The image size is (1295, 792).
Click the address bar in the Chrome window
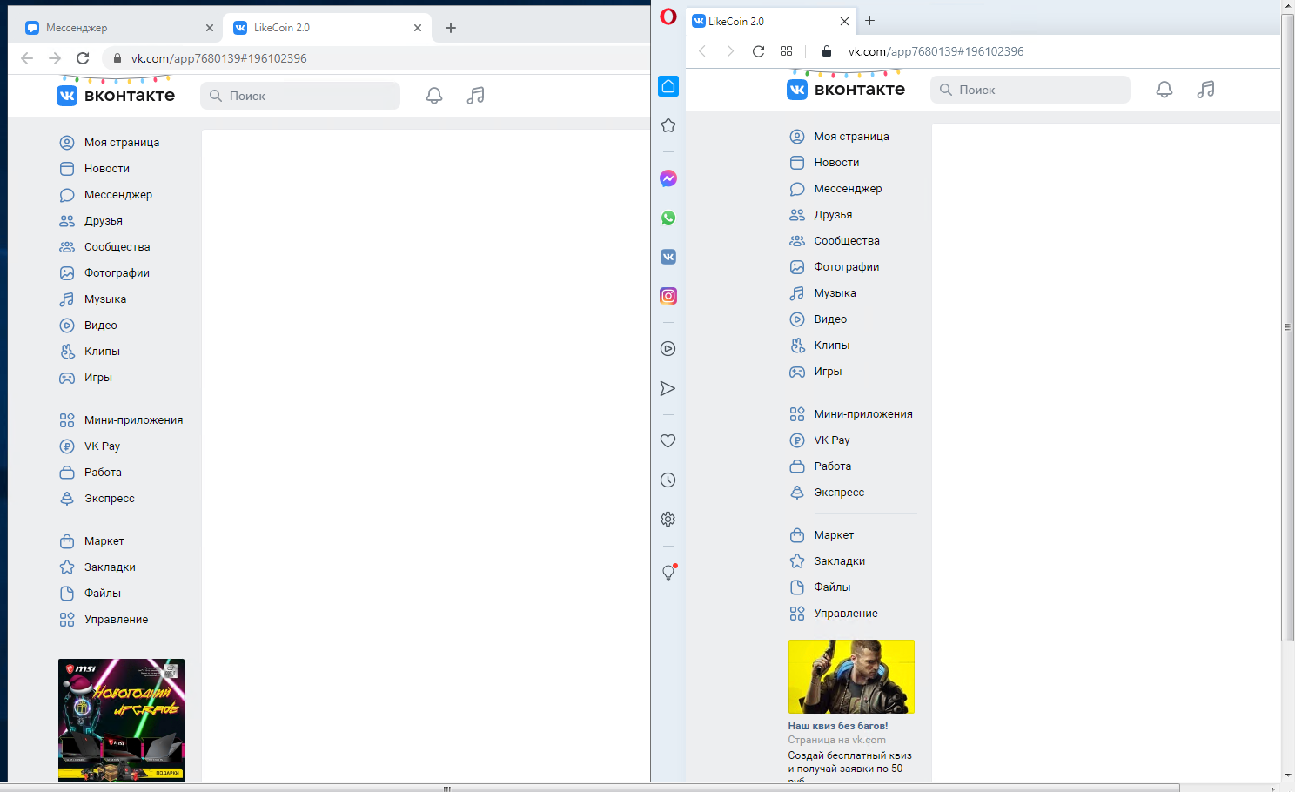(x=376, y=58)
